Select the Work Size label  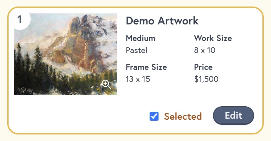tap(213, 38)
